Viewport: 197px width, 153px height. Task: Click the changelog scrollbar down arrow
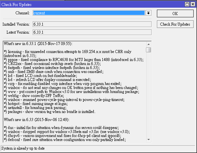tap(149, 140)
